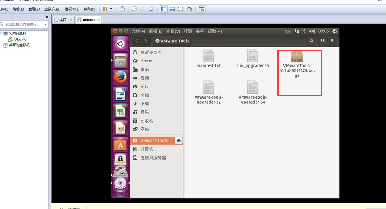
Task: Open VMware 选项卡(T) menu
Action: [x=72, y=9]
